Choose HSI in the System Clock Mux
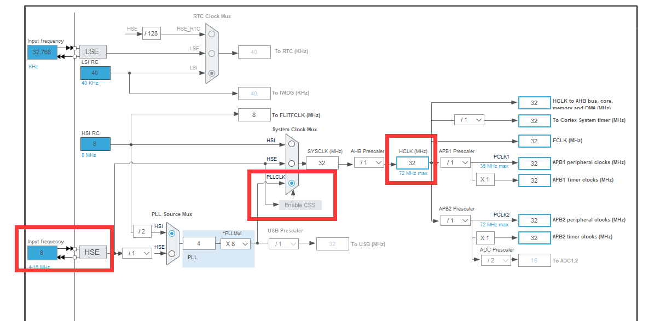This screenshot has width=660, height=321. coord(292,144)
